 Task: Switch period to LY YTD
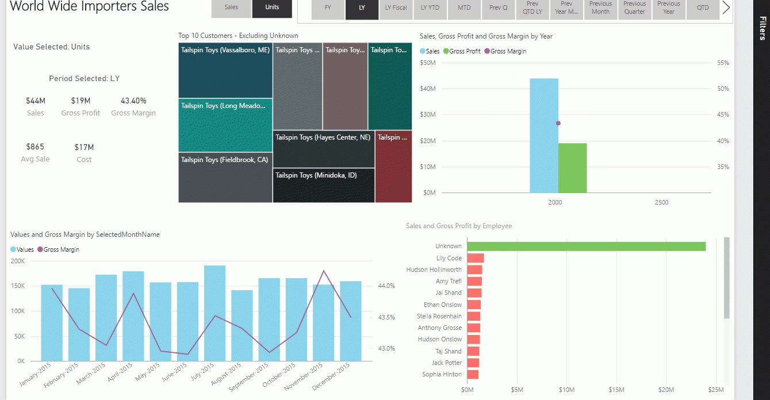click(430, 9)
